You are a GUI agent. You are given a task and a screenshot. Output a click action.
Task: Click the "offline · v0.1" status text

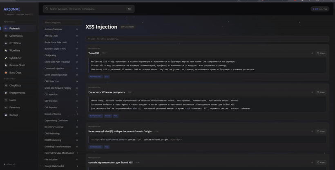pos(11,164)
